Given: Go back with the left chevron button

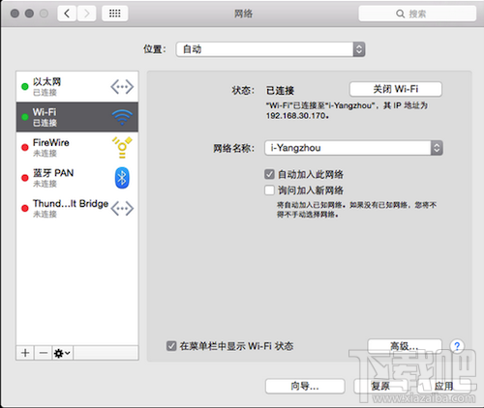Looking at the screenshot, I should click(67, 14).
